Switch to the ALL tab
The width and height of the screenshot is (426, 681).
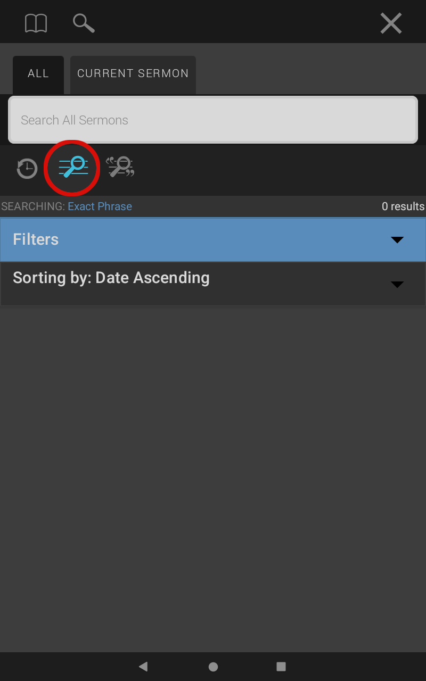[38, 74]
